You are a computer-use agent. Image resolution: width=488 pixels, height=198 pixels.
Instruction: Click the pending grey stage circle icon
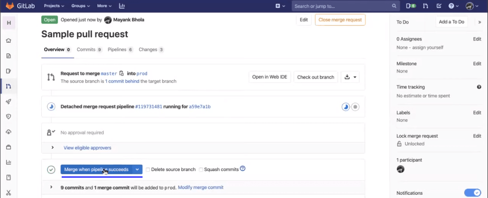(355, 107)
